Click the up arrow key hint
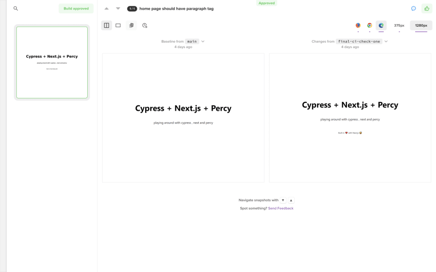436x272 pixels. tap(291, 200)
